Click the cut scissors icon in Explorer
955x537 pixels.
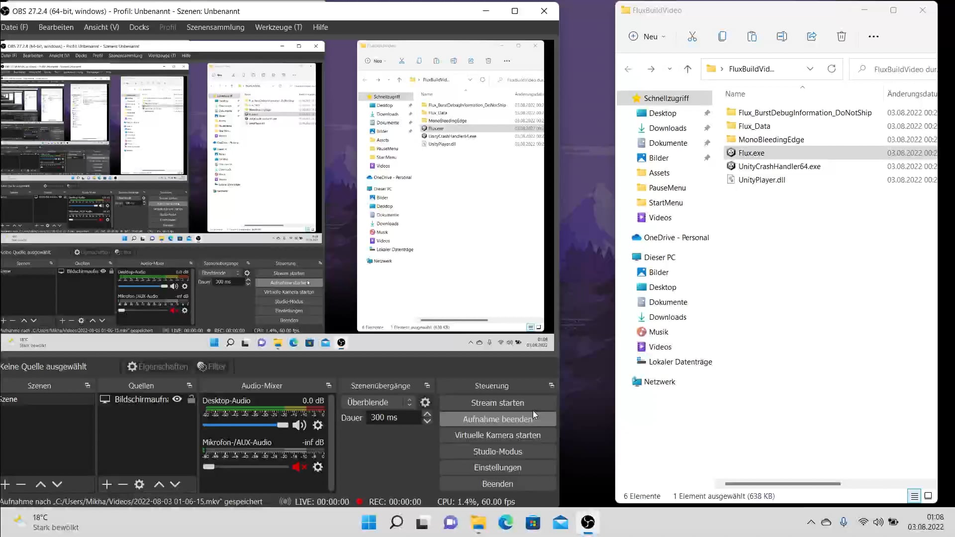point(692,36)
